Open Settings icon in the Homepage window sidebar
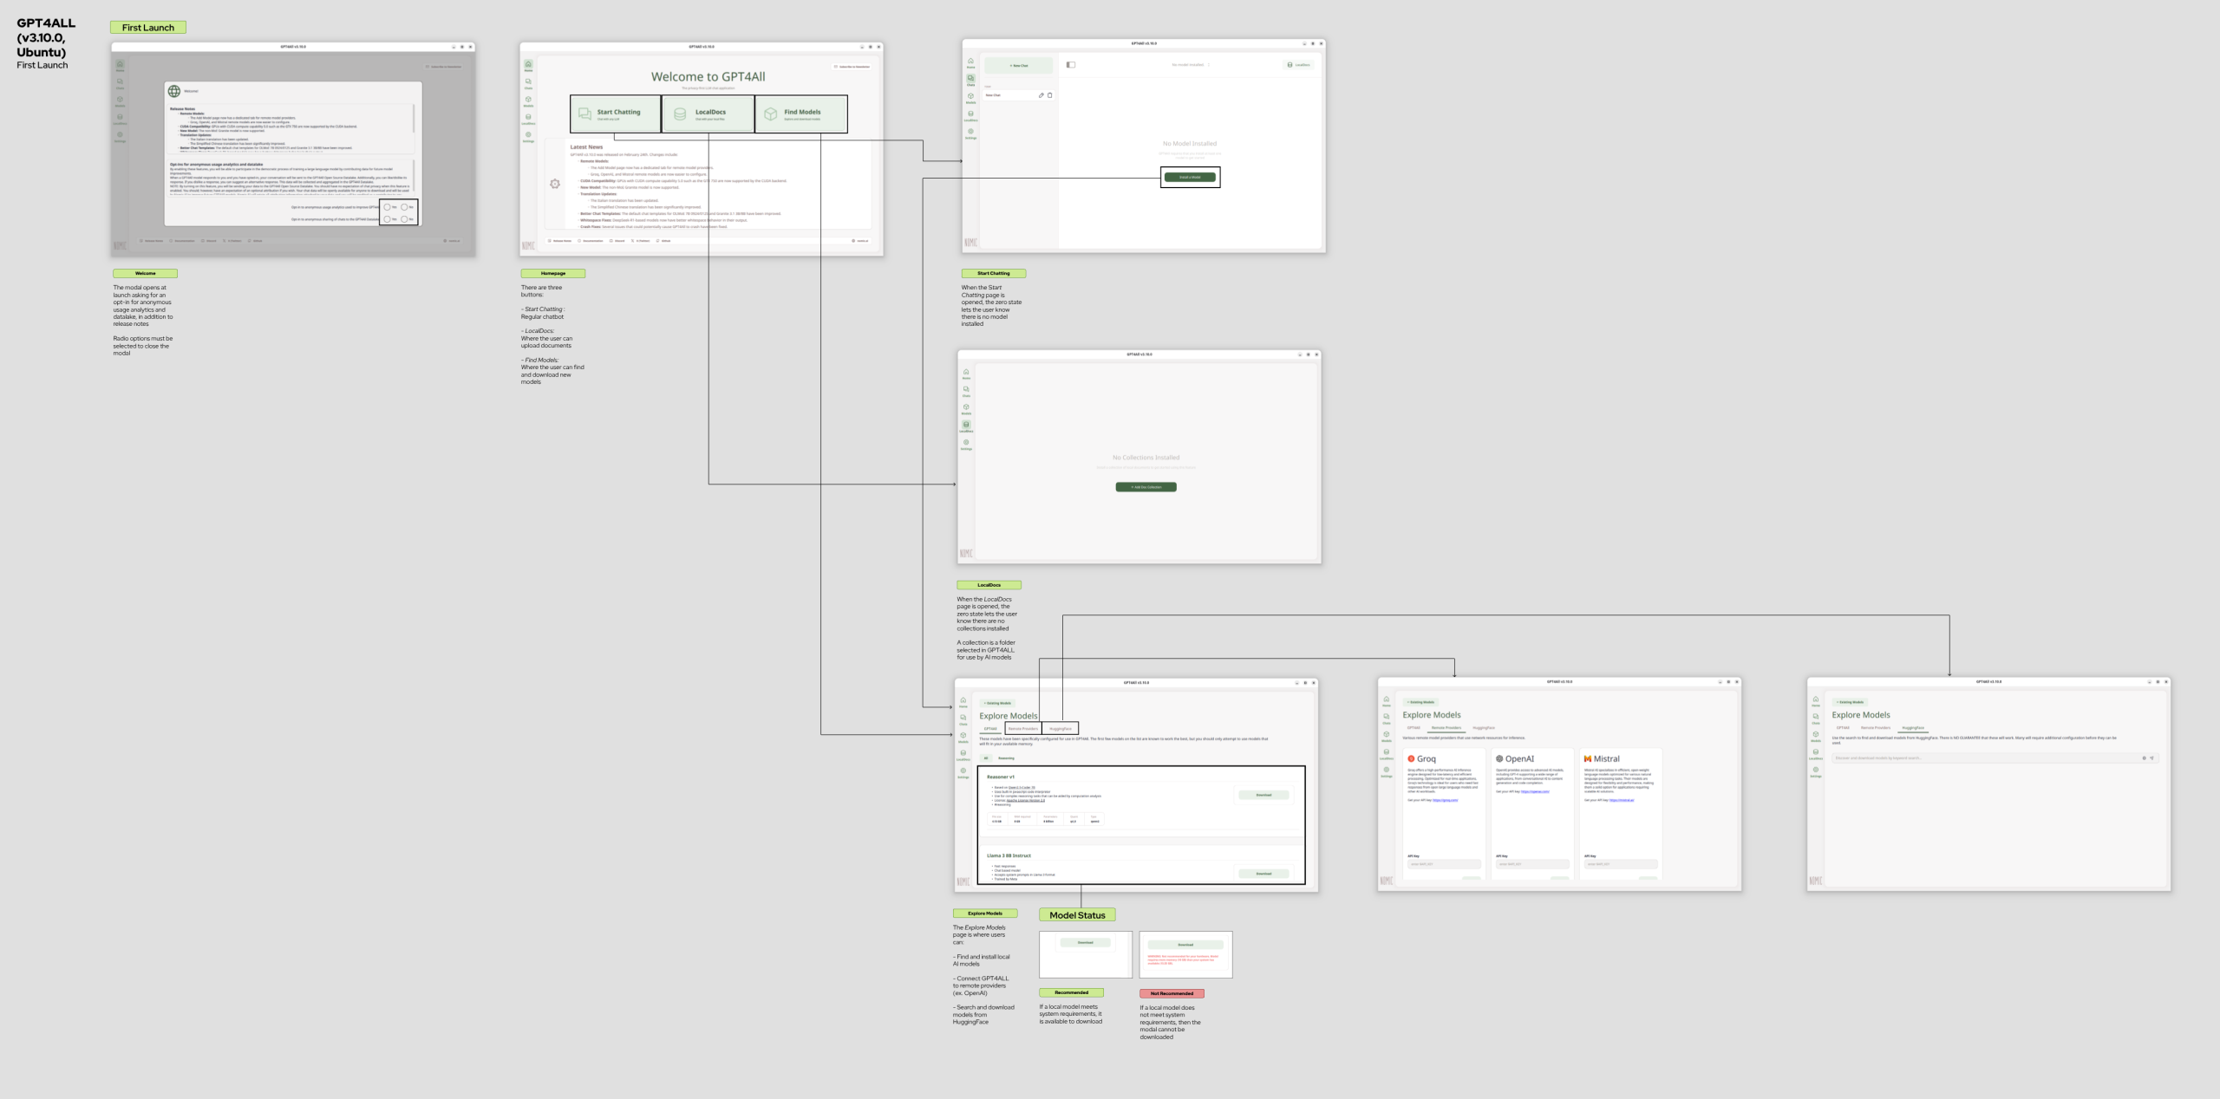The width and height of the screenshot is (2220, 1099). tap(528, 136)
